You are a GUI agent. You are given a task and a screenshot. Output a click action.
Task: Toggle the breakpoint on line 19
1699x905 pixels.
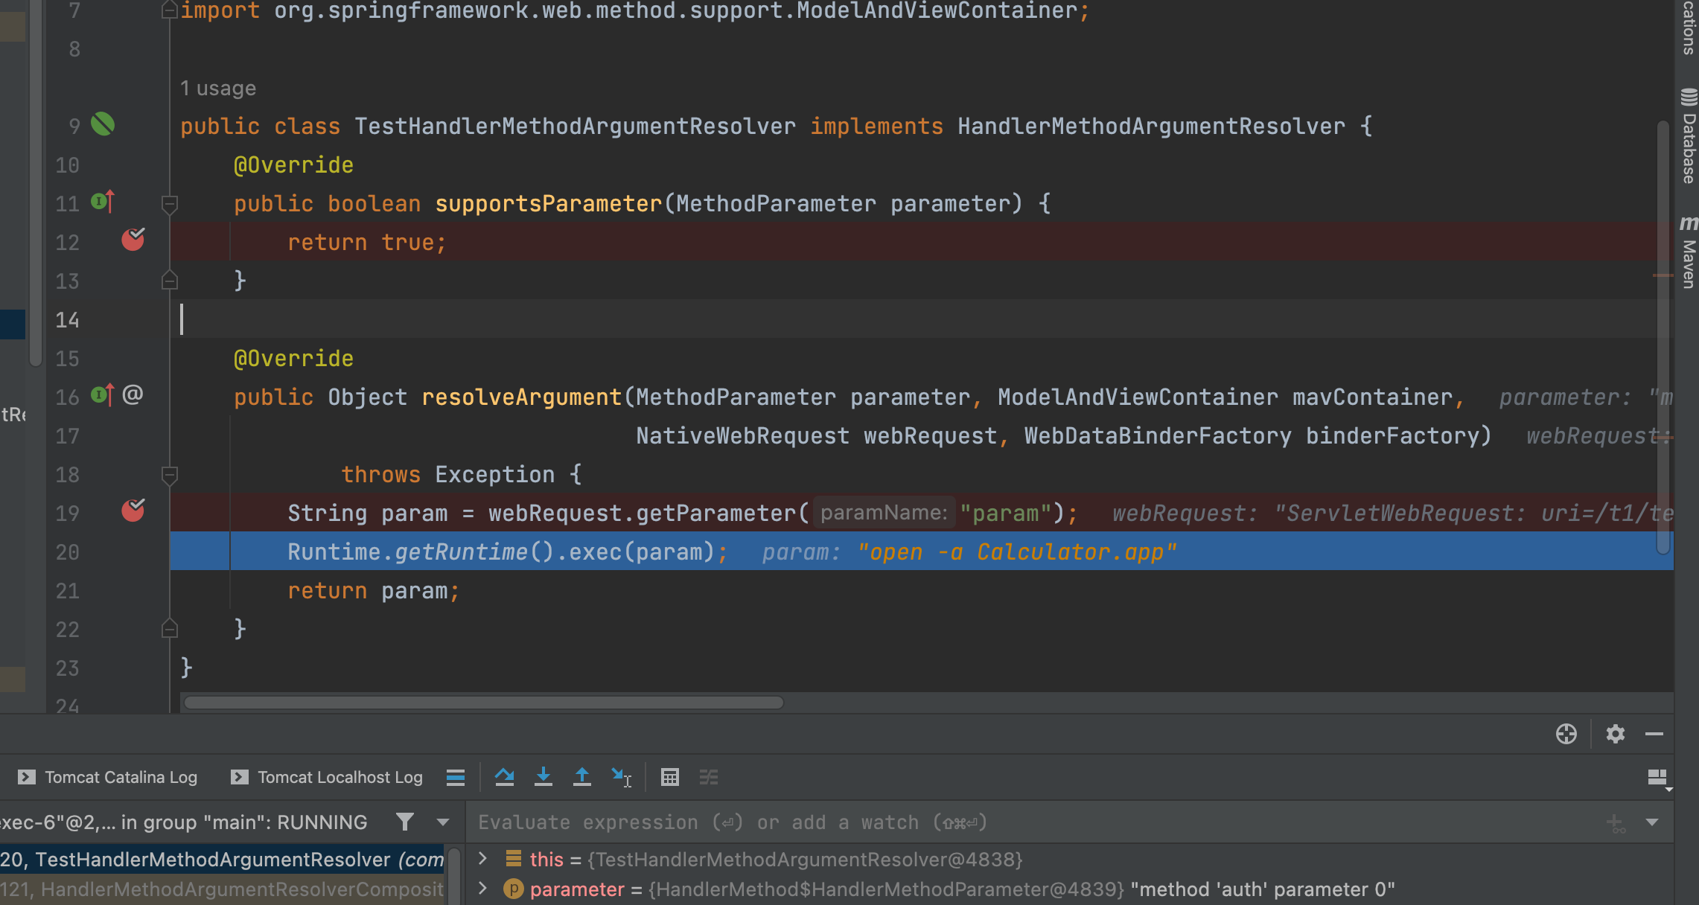133,511
